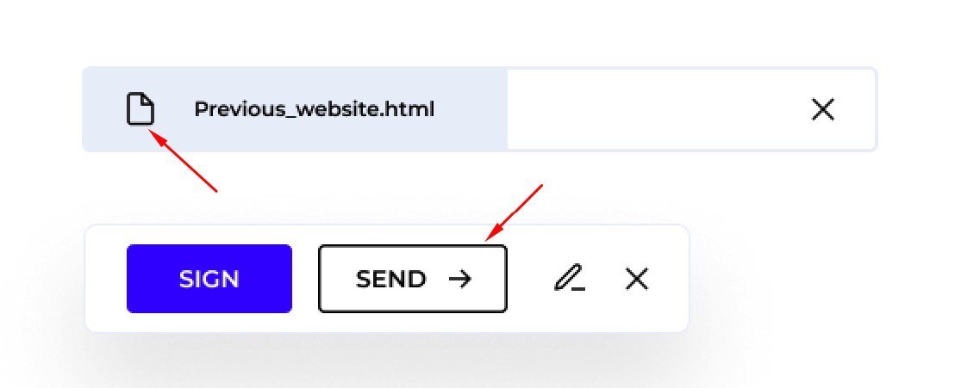The width and height of the screenshot is (961, 388).
Task: Dismiss the SIGN and SEND toolbar
Action: point(637,279)
